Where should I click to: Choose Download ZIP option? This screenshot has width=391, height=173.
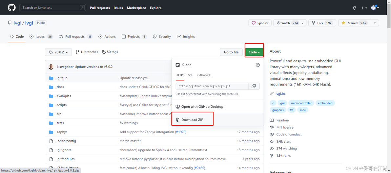pos(192,120)
